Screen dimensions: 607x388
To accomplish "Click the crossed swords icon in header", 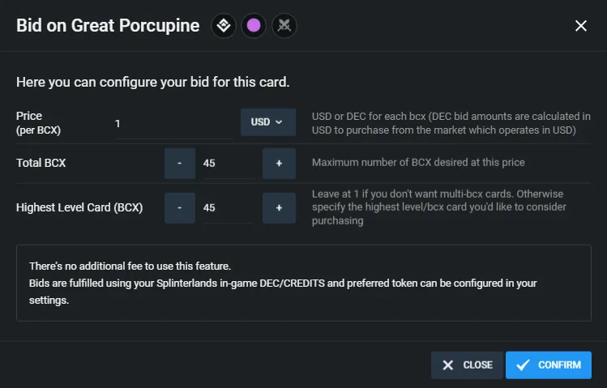I will [x=284, y=26].
